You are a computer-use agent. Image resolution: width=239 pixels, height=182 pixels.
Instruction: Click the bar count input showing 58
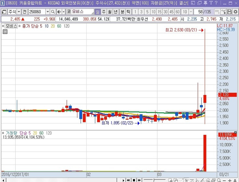tap(199, 12)
